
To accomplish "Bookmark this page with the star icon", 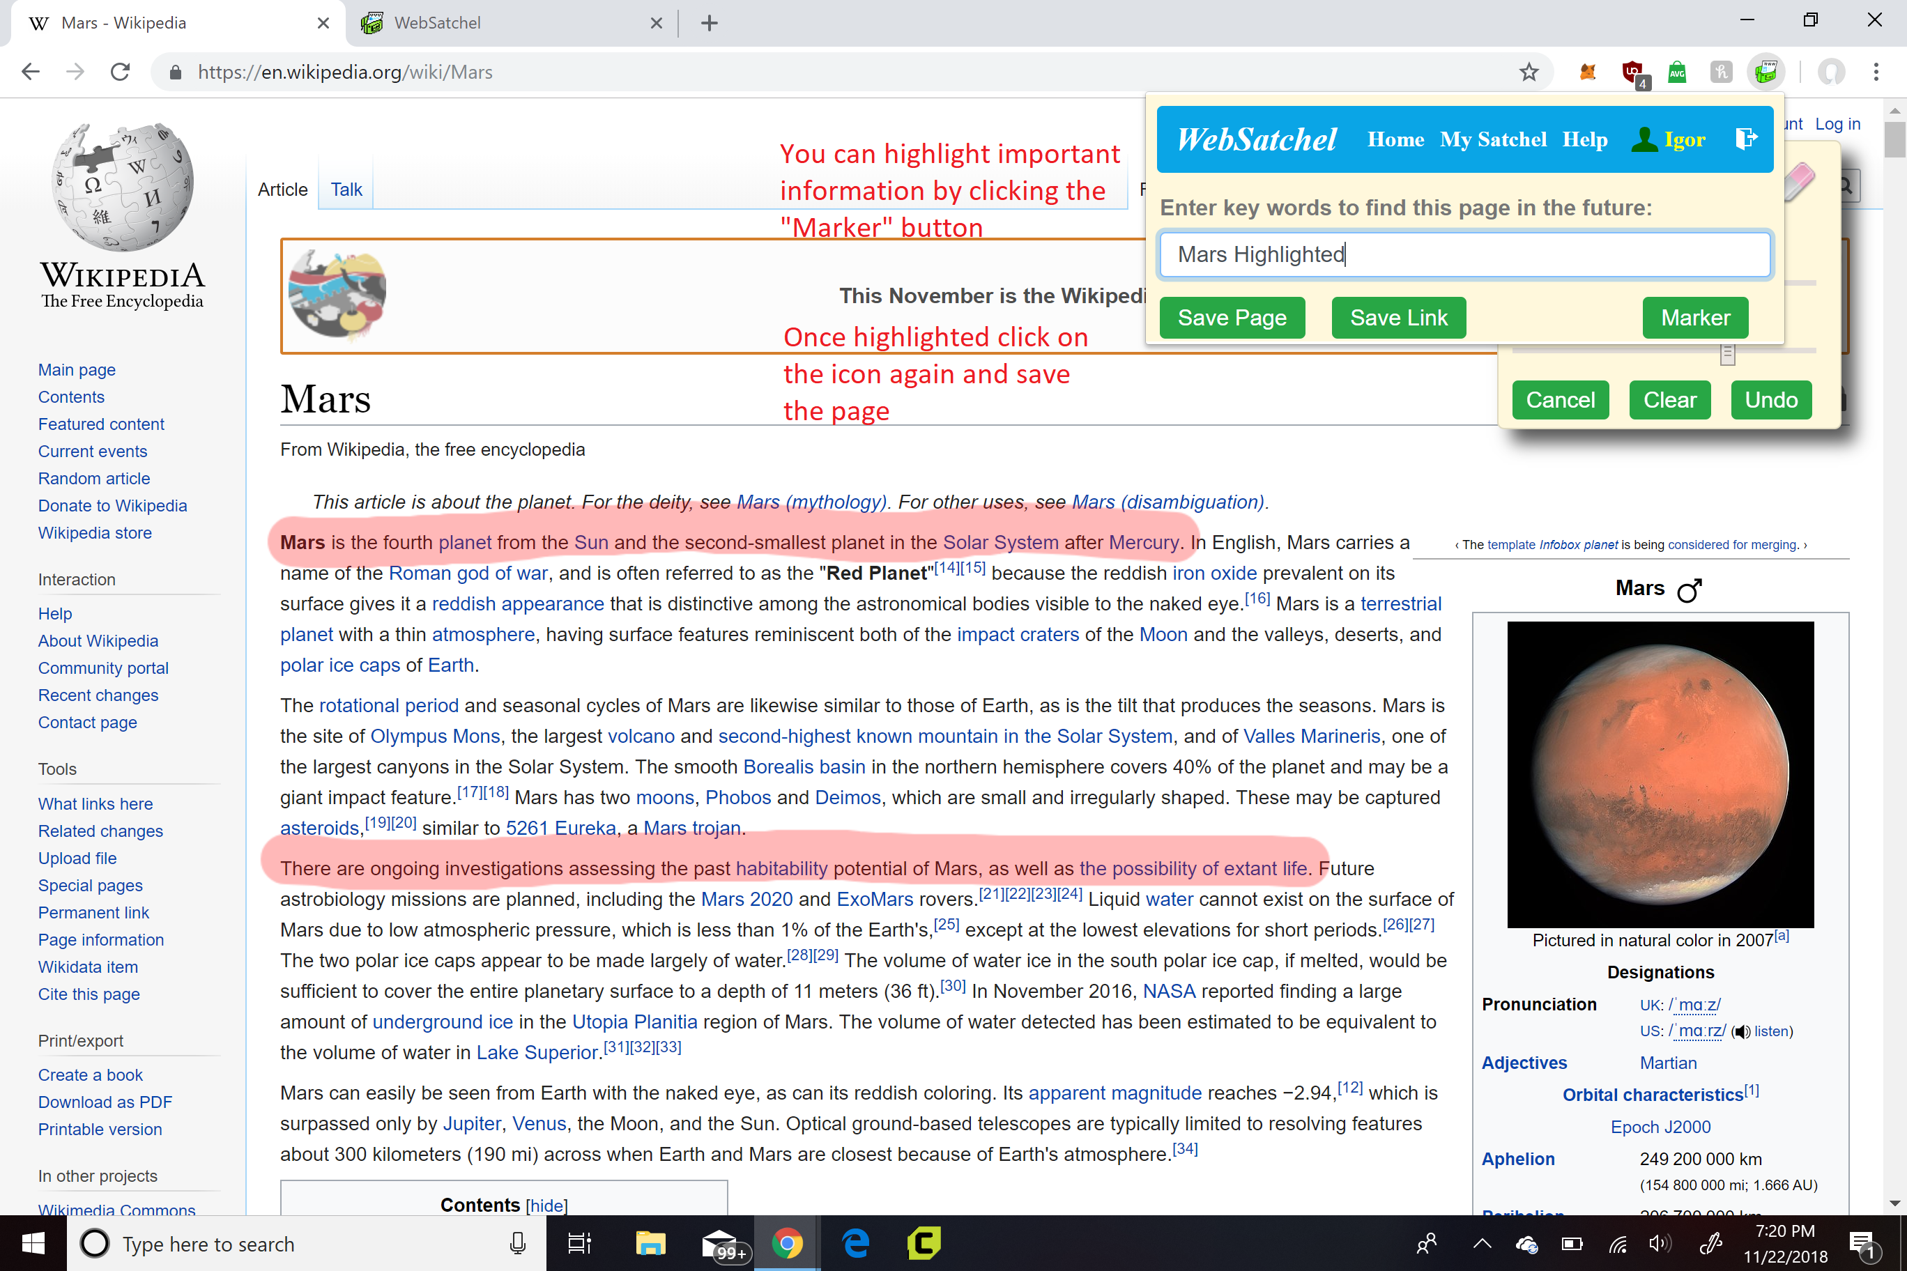I will pyautogui.click(x=1529, y=72).
